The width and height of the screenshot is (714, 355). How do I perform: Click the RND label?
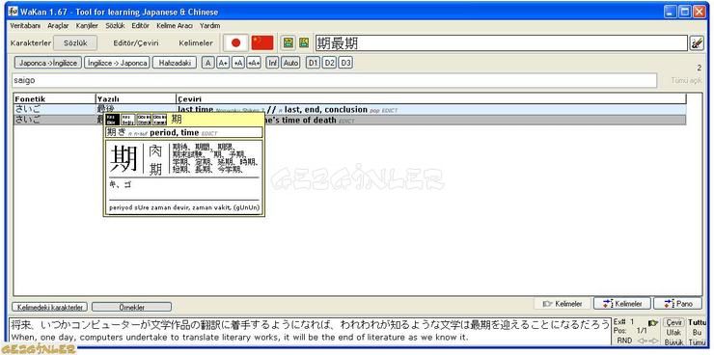click(x=624, y=341)
